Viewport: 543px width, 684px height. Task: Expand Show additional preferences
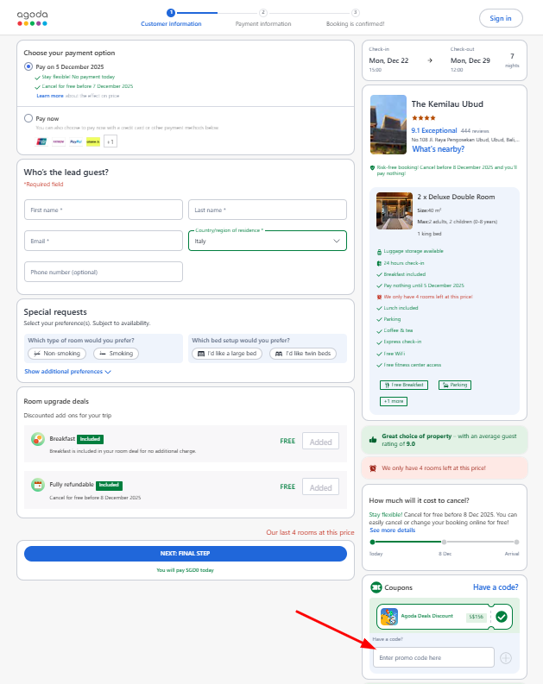pos(67,372)
